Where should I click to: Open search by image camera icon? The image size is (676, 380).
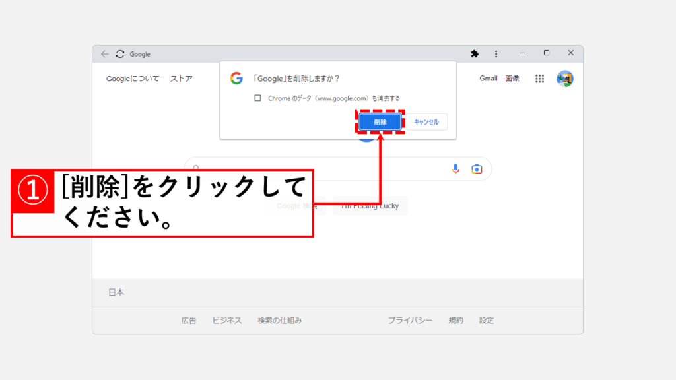click(x=477, y=169)
